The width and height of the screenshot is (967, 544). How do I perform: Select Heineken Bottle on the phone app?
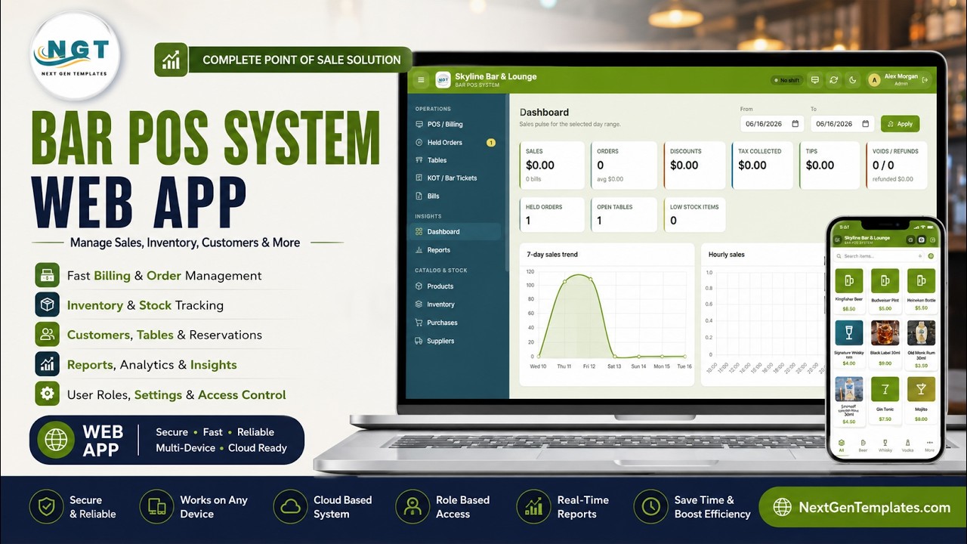click(x=921, y=289)
